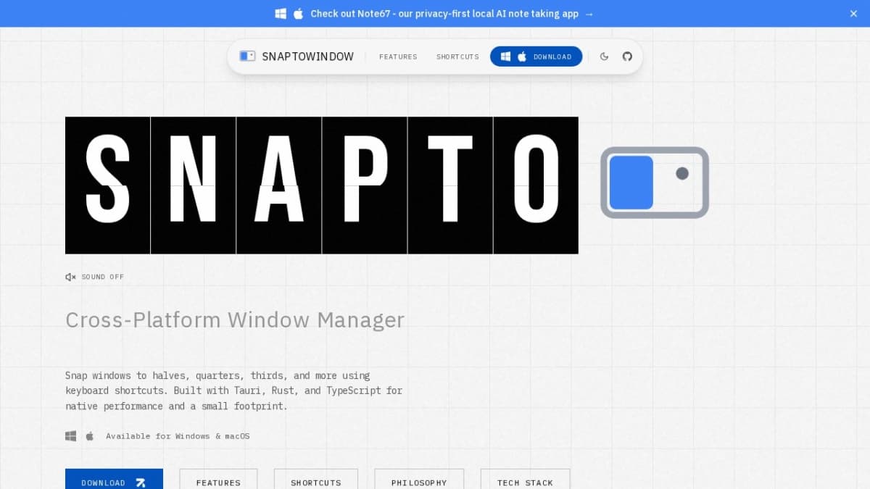
Task: Go to Features in the top navigation
Action: click(398, 57)
